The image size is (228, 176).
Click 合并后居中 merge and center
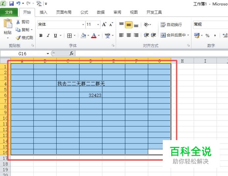pos(173,35)
